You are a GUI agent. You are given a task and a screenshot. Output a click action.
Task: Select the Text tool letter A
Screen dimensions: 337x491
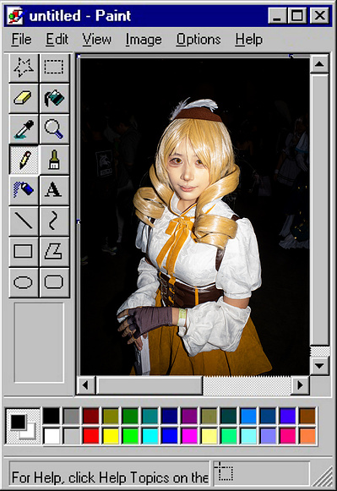click(x=54, y=190)
